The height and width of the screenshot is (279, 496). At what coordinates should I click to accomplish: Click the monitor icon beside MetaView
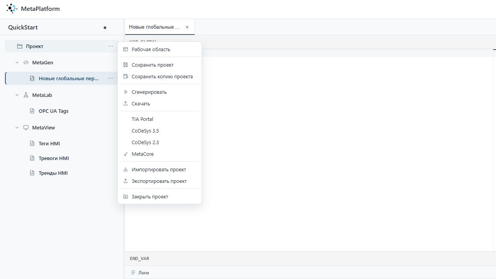(26, 127)
